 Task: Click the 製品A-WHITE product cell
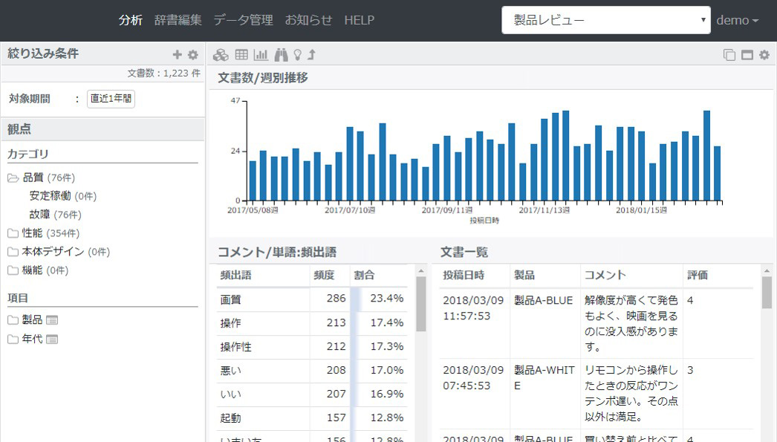pyautogui.click(x=544, y=377)
